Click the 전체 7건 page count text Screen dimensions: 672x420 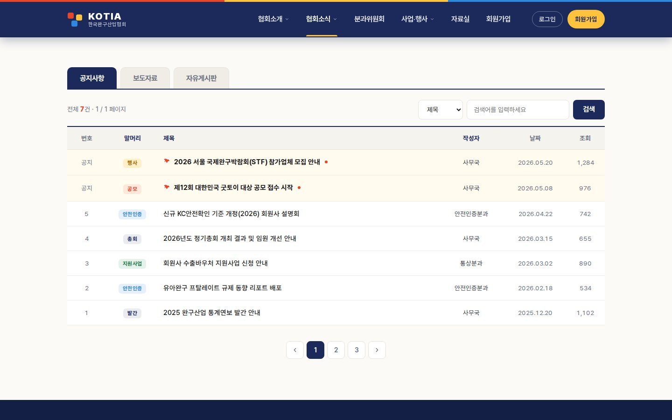pyautogui.click(x=97, y=109)
